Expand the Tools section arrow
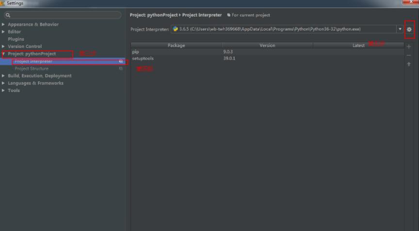419x231 pixels. tap(3, 91)
